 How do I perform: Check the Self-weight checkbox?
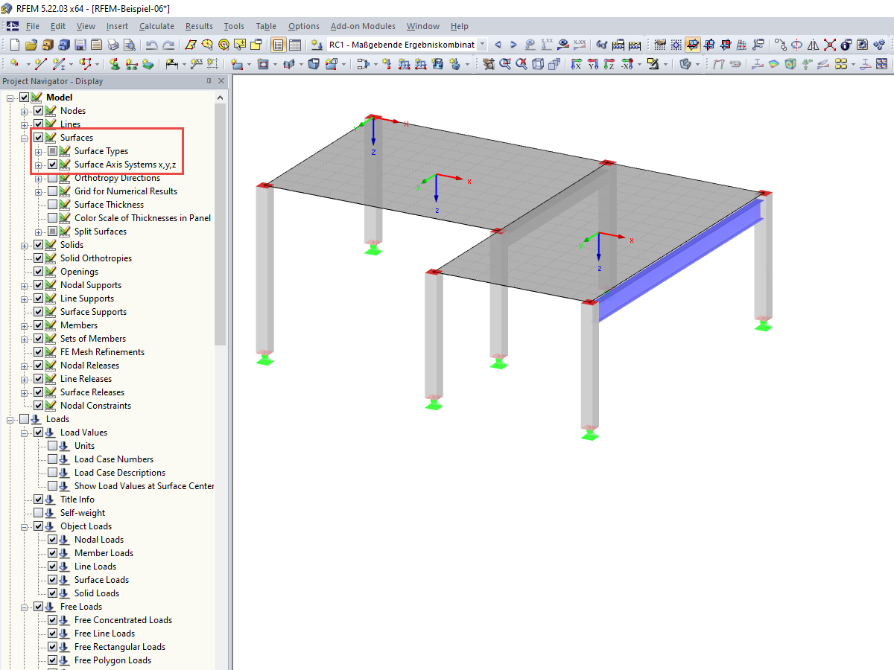tap(38, 513)
